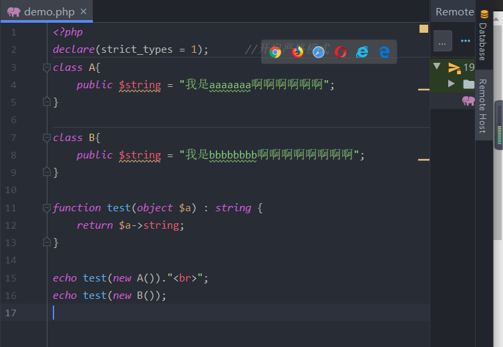Select the folder icon in Remote Host tree
Image resolution: width=503 pixels, height=347 pixels.
(x=469, y=84)
